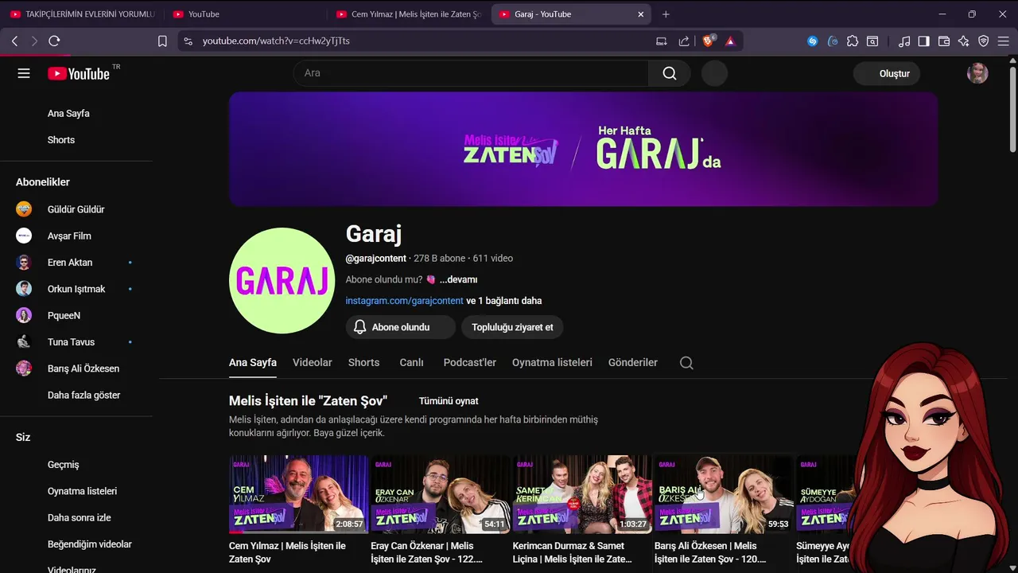The height and width of the screenshot is (573, 1018).
Task: Click Topluluğu ziyaret et button
Action: click(x=512, y=327)
